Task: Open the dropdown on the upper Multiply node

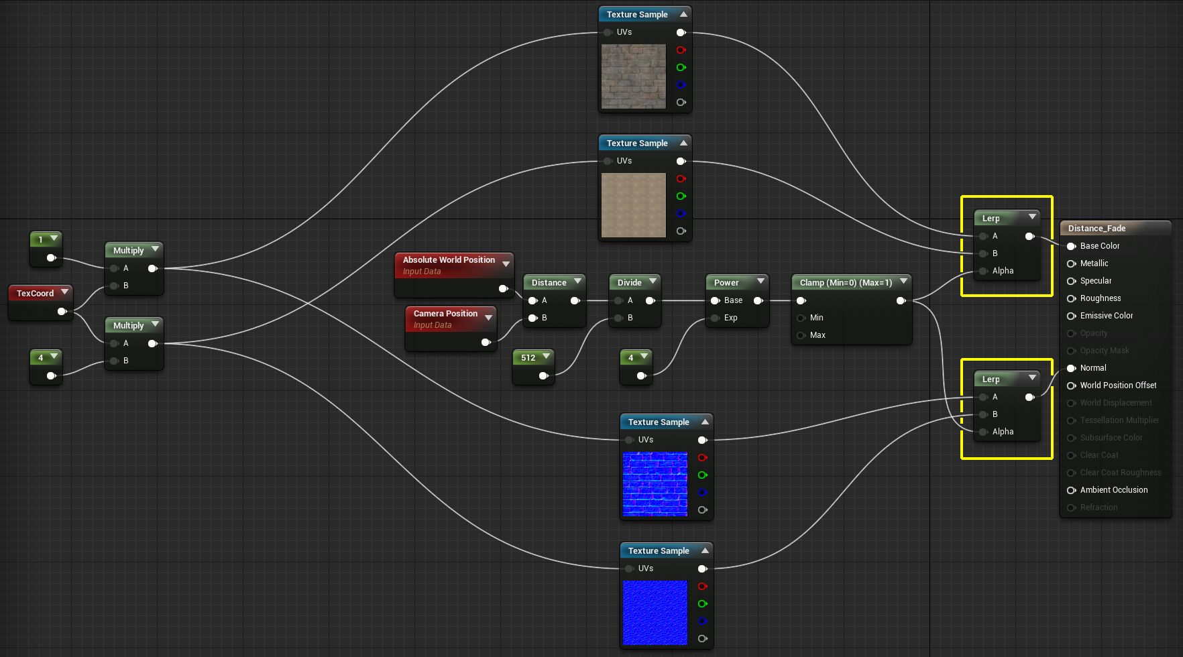Action: (x=155, y=249)
